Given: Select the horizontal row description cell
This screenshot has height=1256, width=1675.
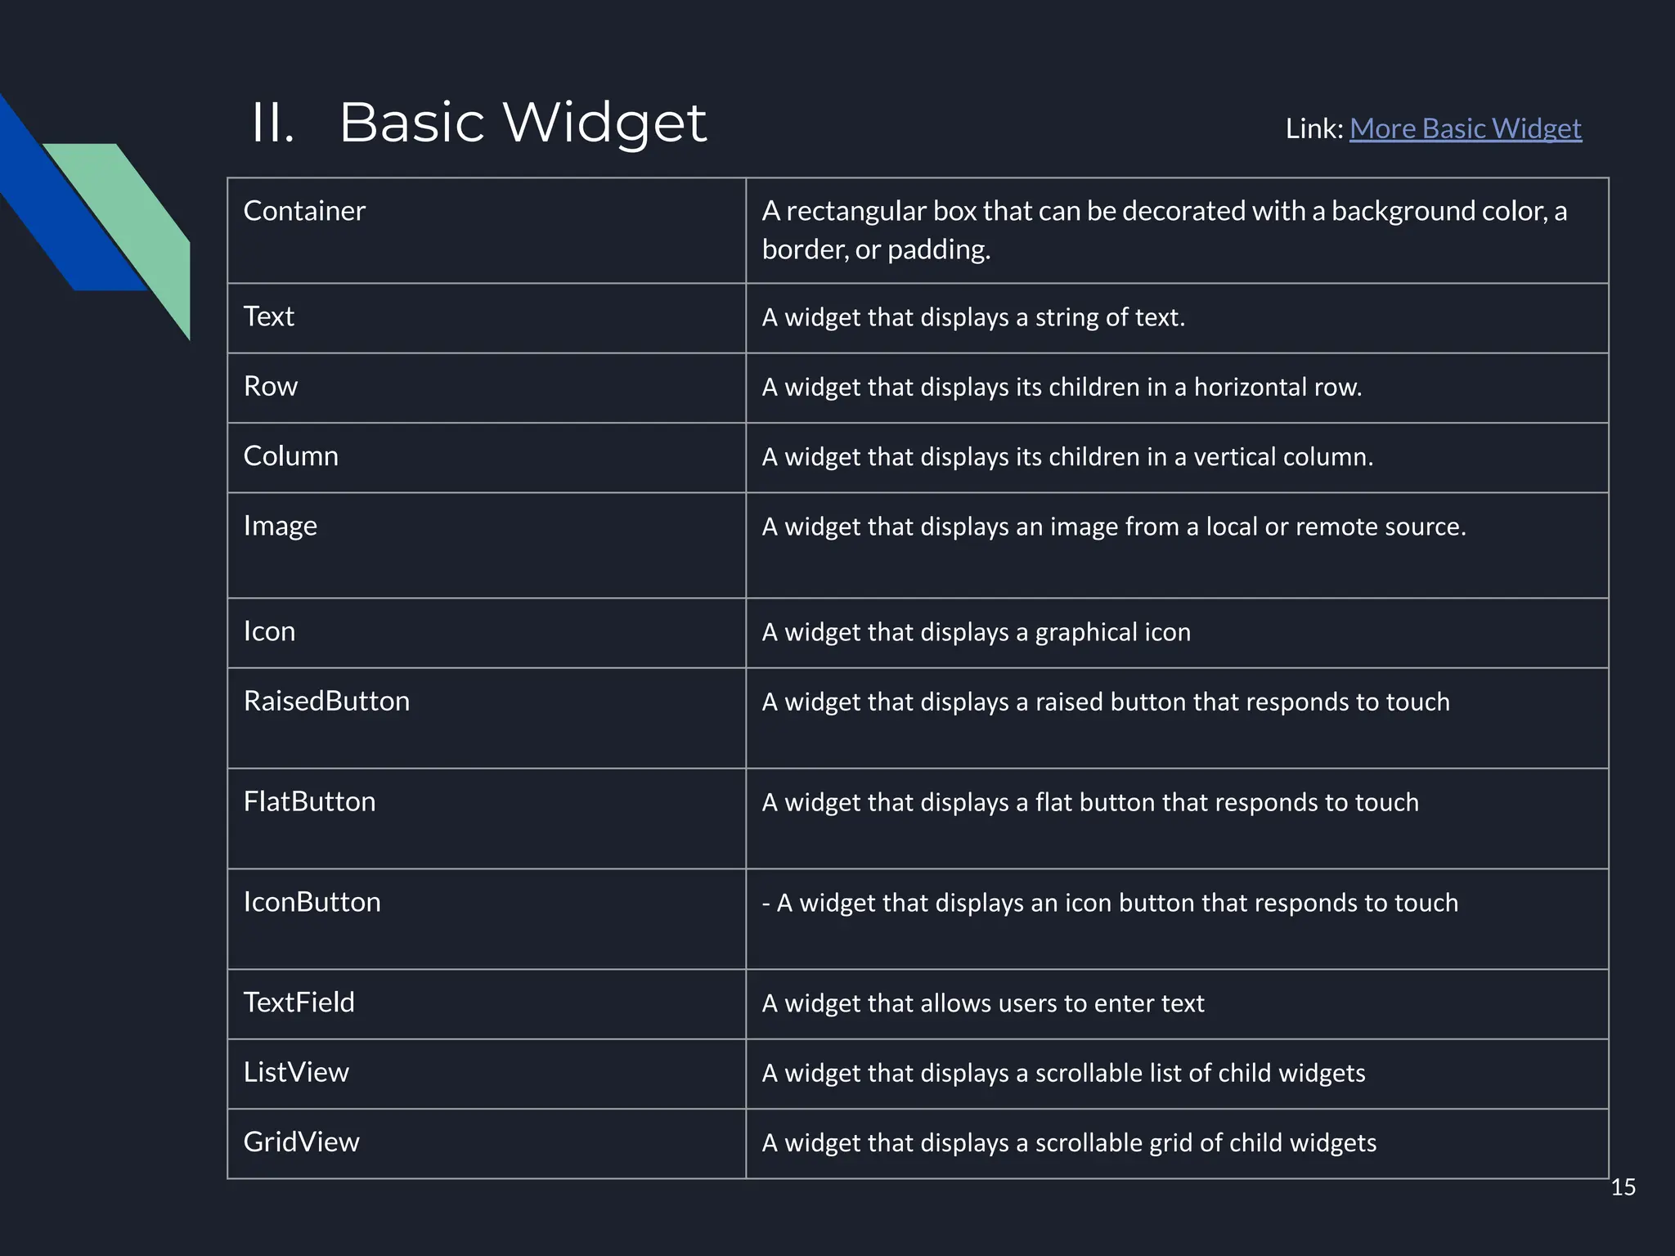Looking at the screenshot, I should click(1177, 388).
